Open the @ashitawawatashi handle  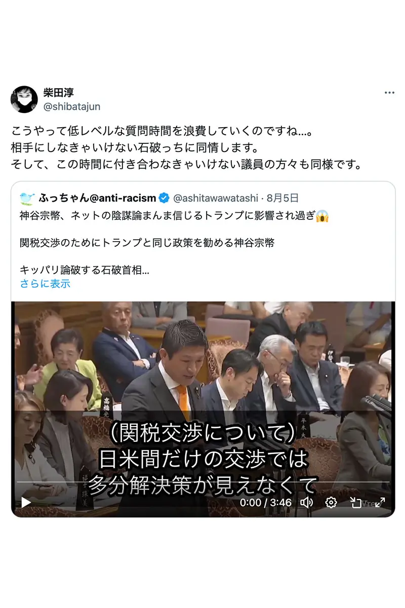(x=216, y=198)
